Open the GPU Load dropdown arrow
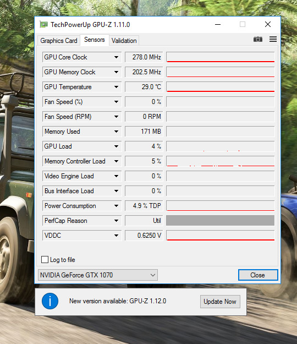Screen dimensions: 297x344 116,146
